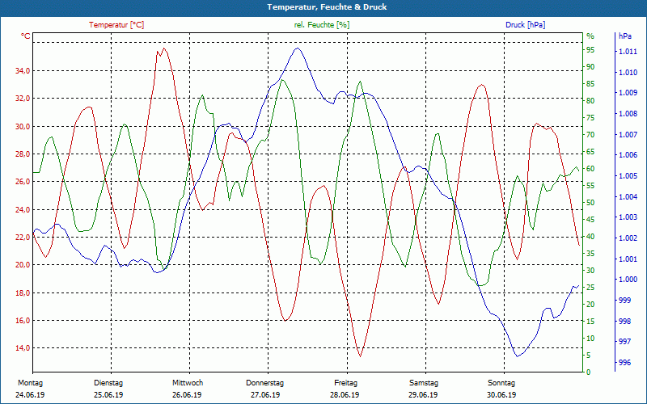Screen dimensions: 647x404
Task: Click pressure axis value '1.004'
Action: [628, 197]
